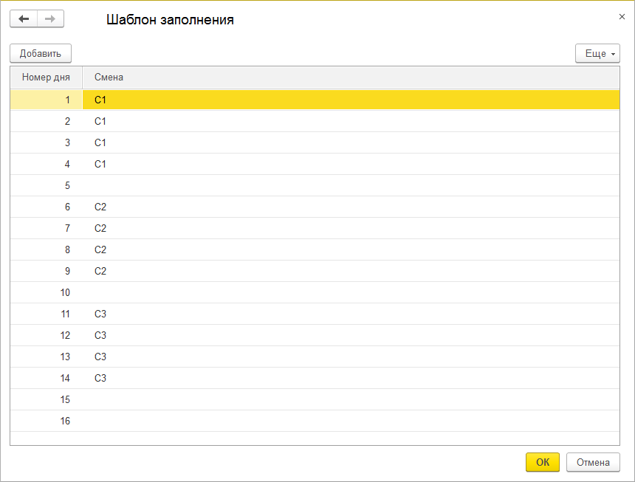
Task: Close the Шаблон заполнения dialog
Action: pyautogui.click(x=621, y=16)
